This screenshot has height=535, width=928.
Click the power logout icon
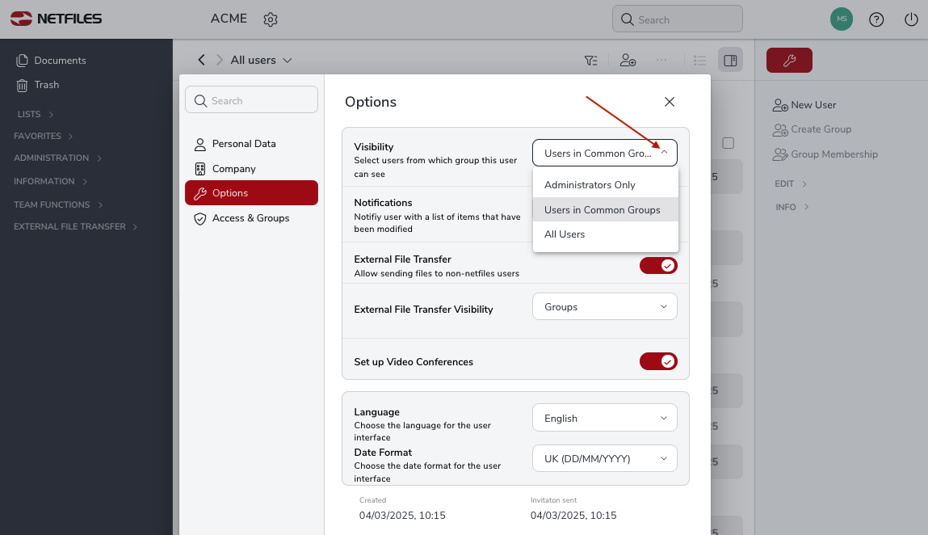click(x=911, y=19)
